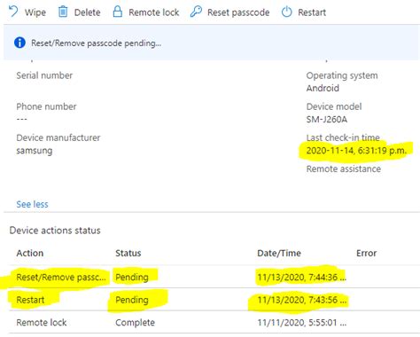The width and height of the screenshot is (420, 337).
Task: Choose the Reset passcode command label
Action: pos(238,12)
